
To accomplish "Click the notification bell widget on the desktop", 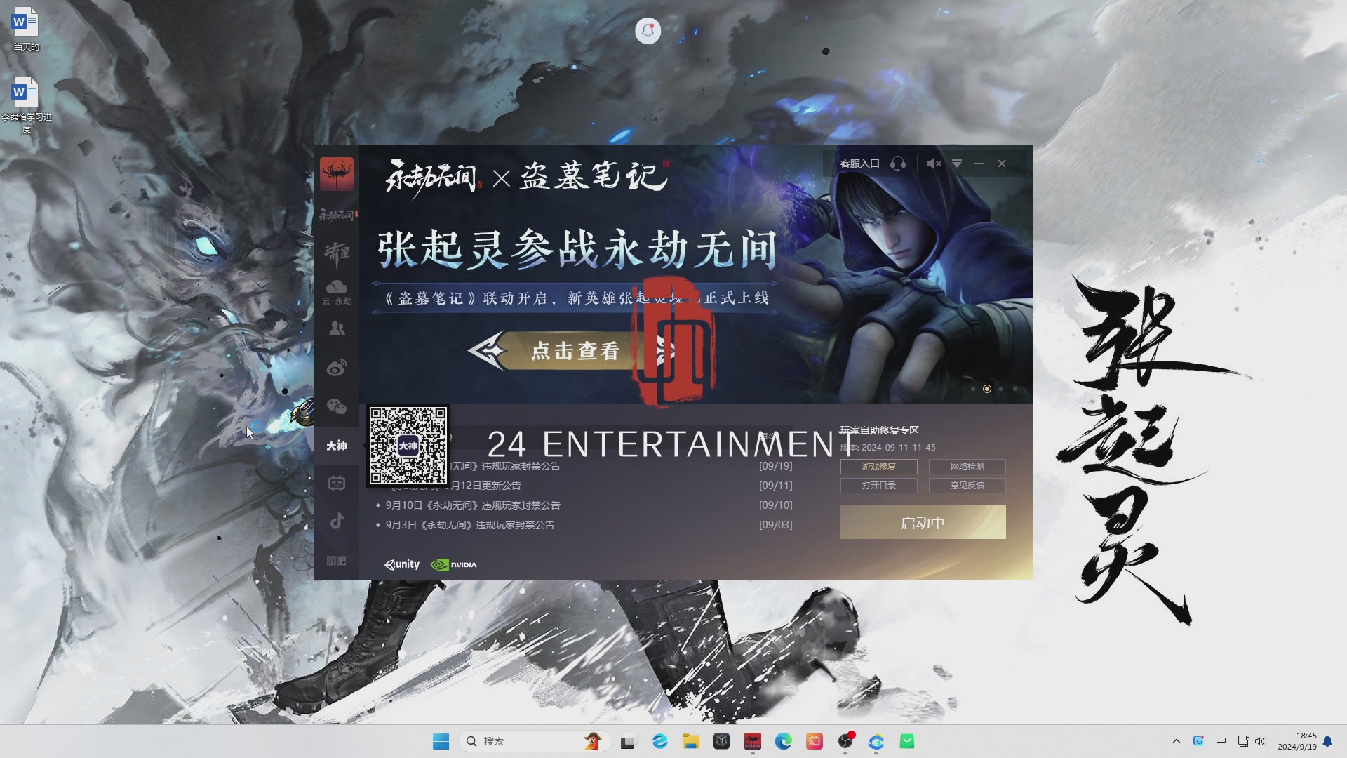I will tap(648, 31).
